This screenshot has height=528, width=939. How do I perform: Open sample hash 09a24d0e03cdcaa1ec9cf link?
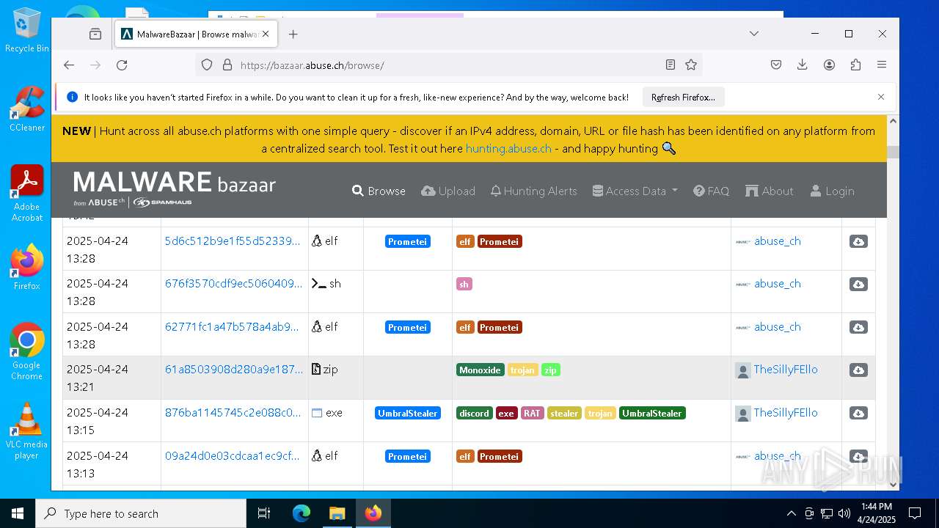[x=232, y=455]
